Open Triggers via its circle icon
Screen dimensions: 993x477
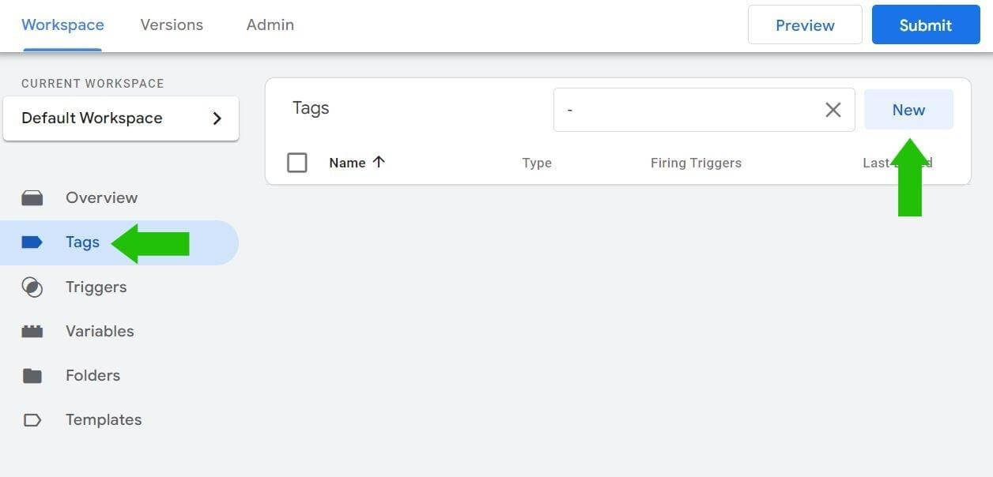(x=32, y=287)
